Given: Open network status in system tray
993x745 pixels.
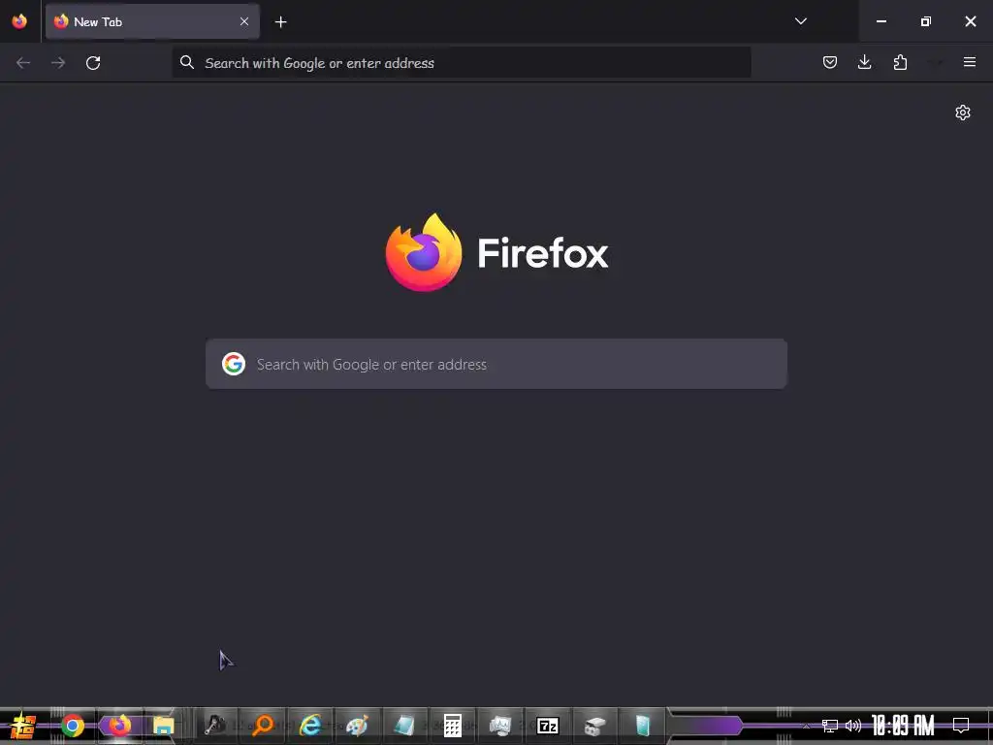Looking at the screenshot, I should point(830,726).
